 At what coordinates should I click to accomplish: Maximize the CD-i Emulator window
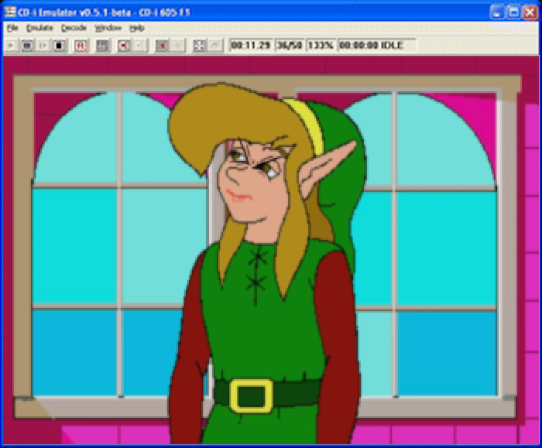[x=513, y=12]
